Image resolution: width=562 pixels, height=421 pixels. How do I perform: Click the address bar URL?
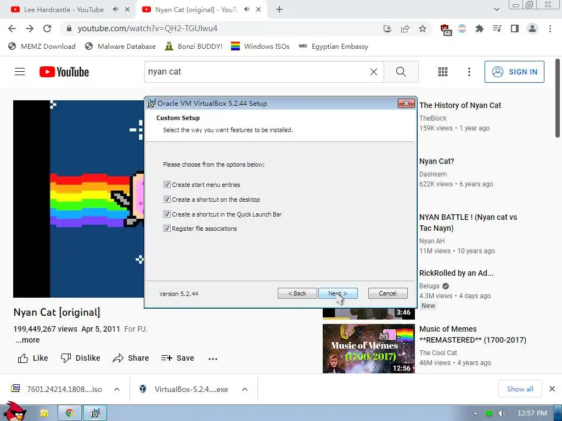tap(147, 29)
